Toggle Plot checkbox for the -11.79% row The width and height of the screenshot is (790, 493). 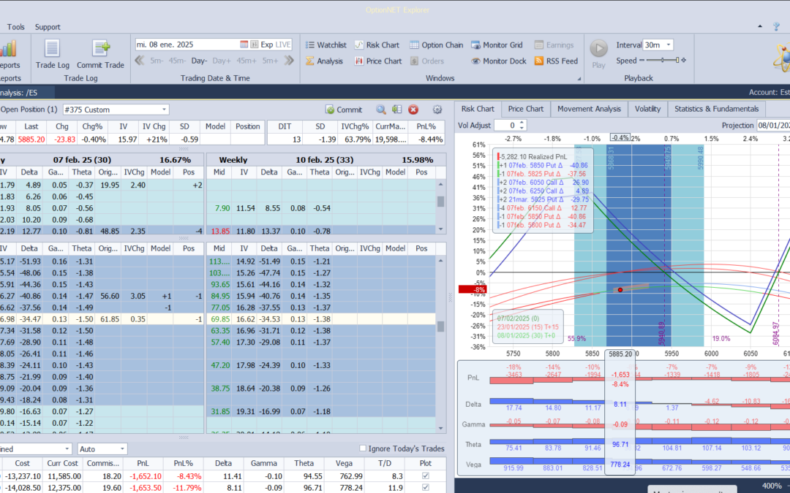point(426,487)
